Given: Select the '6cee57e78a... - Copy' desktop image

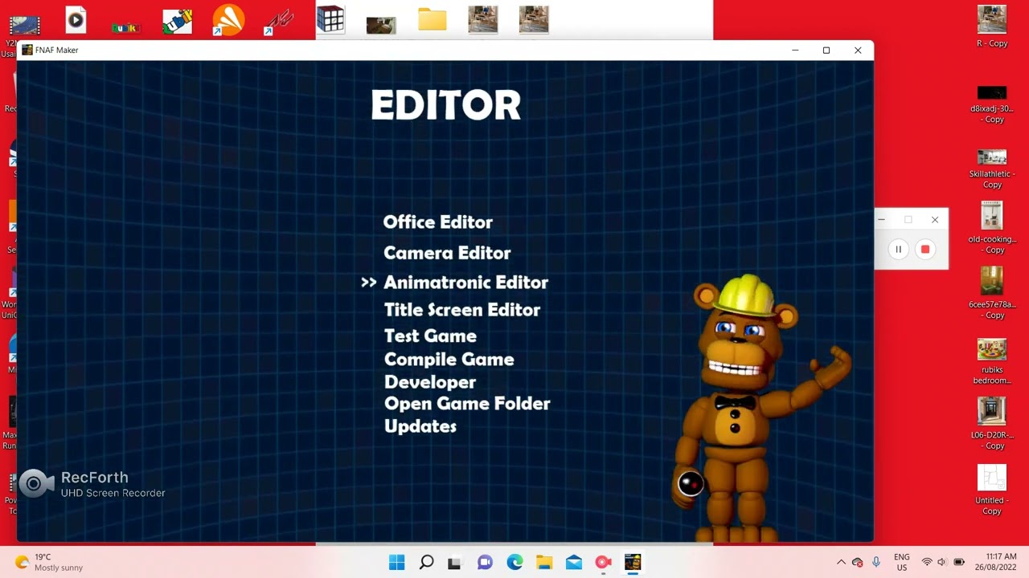Looking at the screenshot, I should (992, 293).
